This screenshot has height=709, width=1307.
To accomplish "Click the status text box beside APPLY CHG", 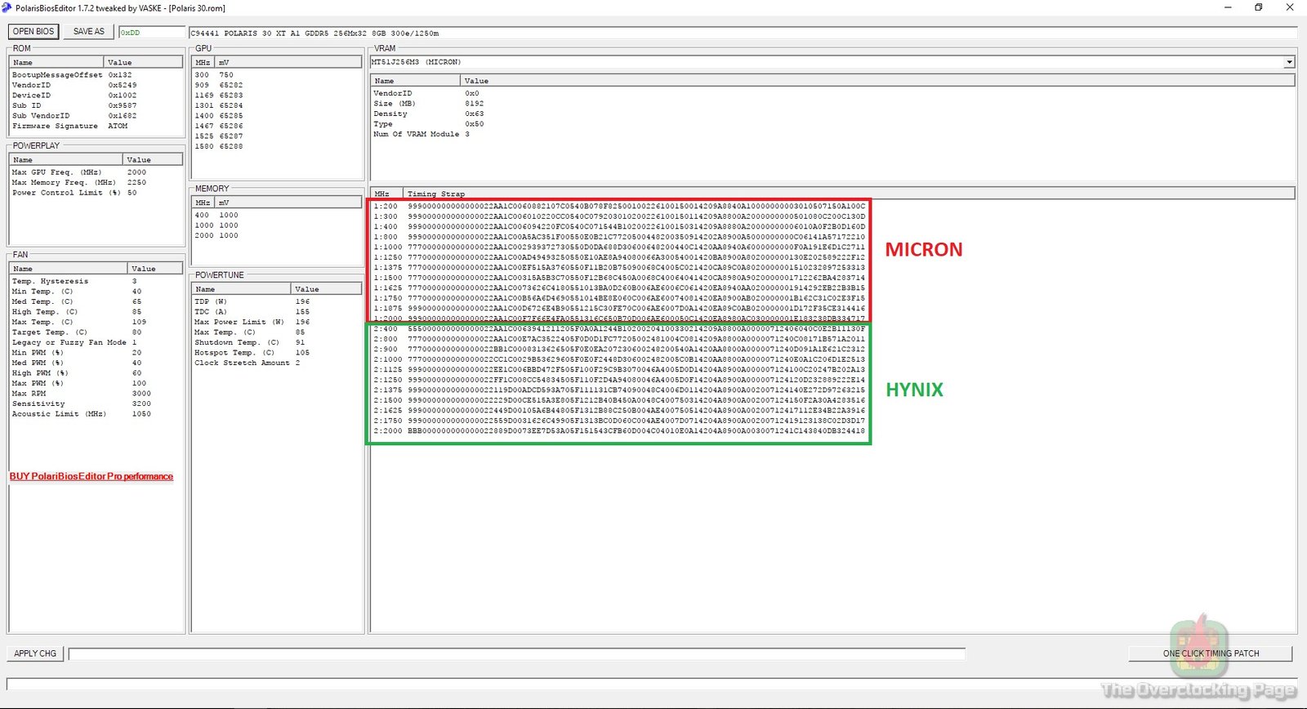I will pos(516,653).
